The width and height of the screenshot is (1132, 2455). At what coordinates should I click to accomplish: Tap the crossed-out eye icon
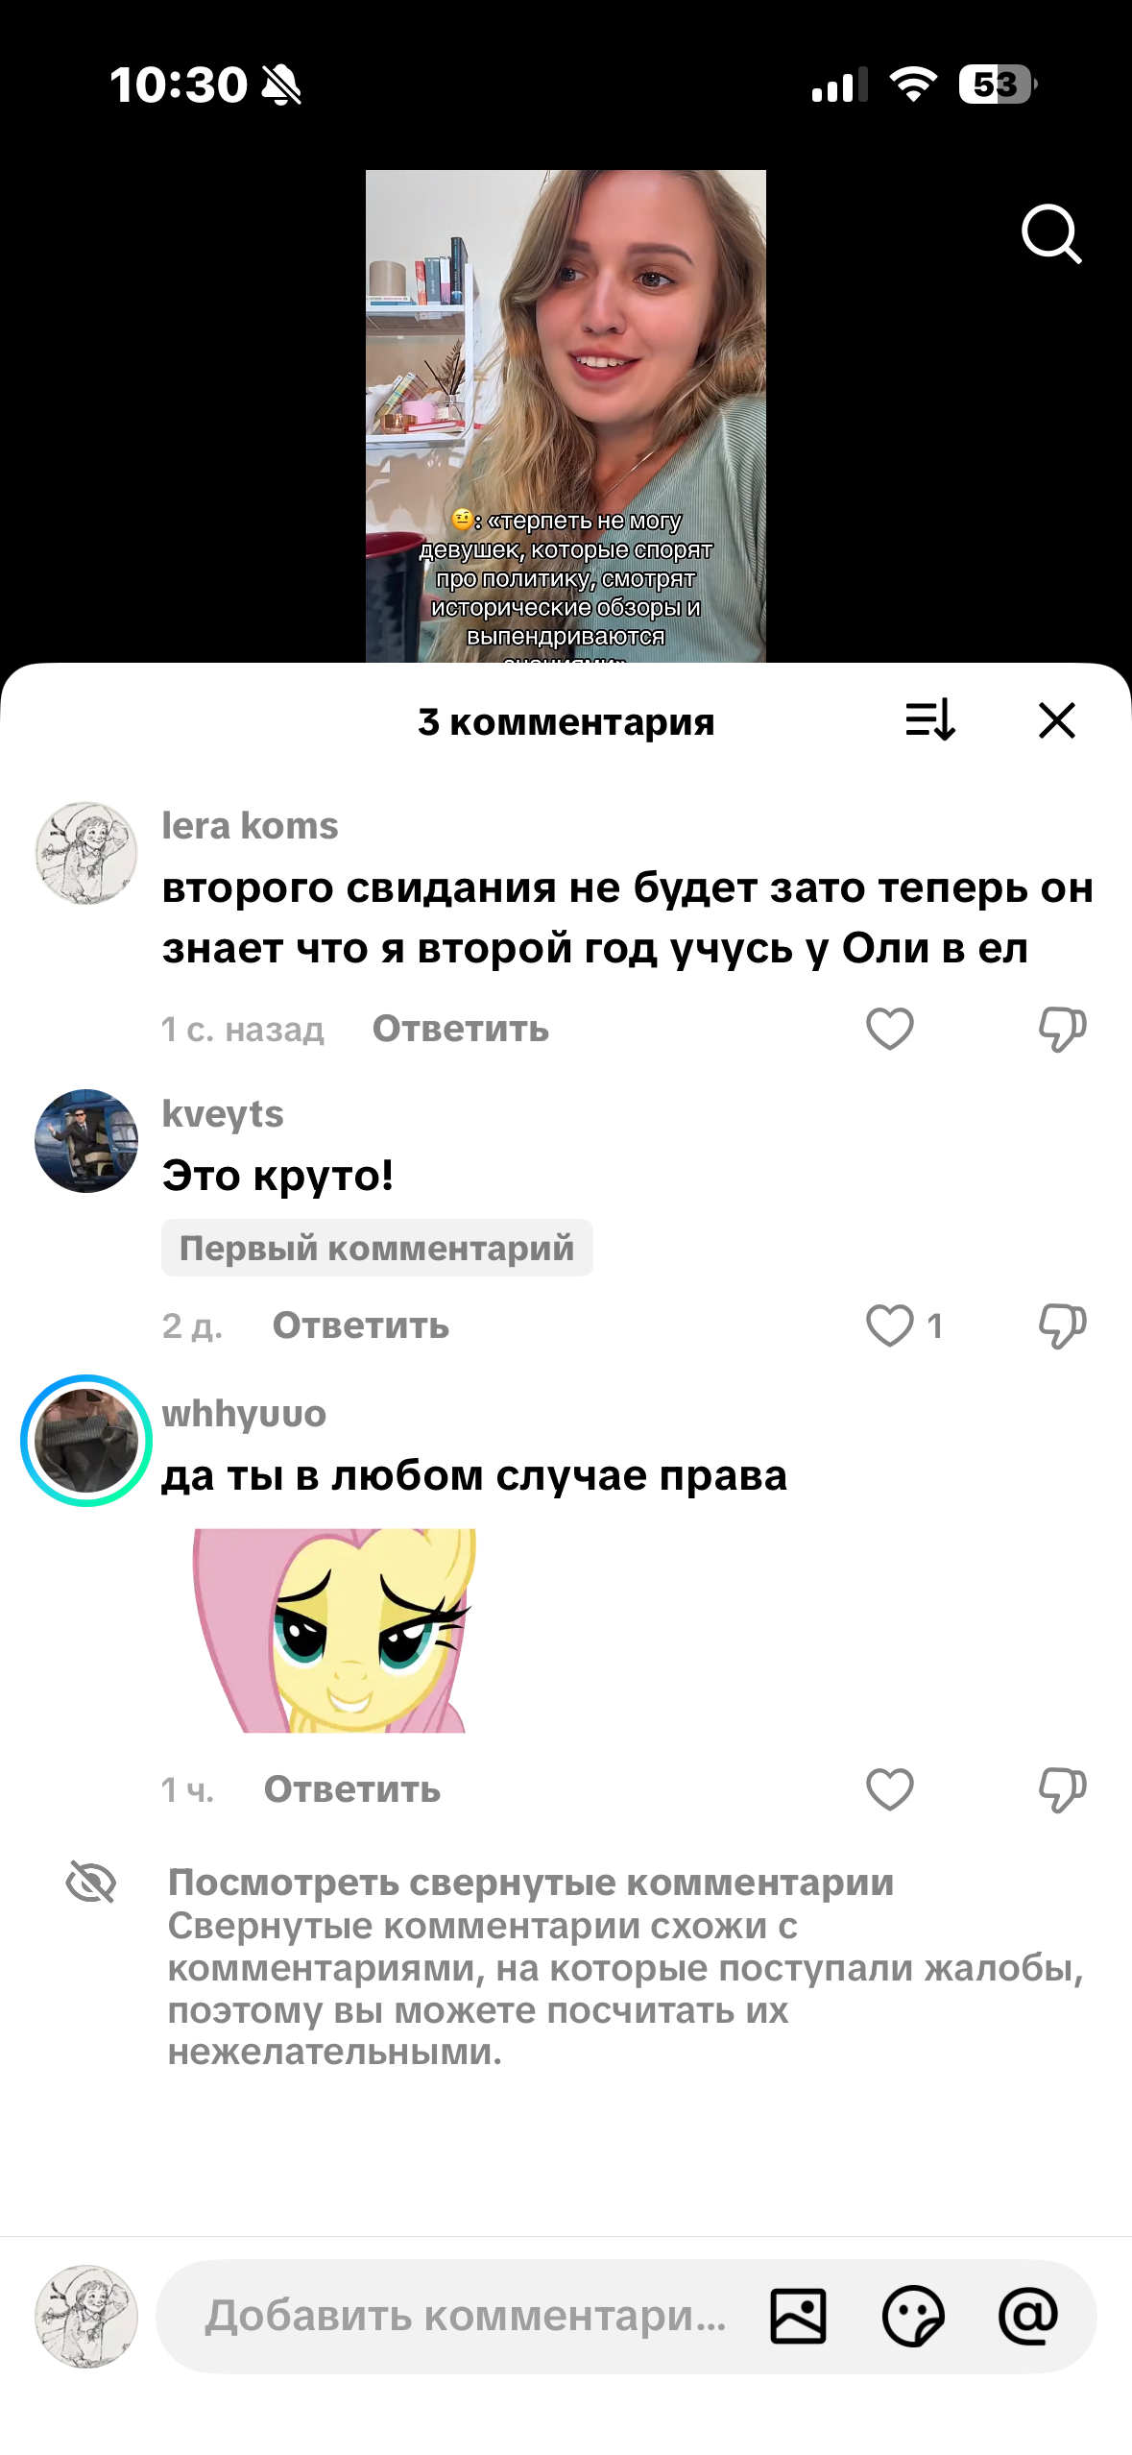coord(91,1882)
